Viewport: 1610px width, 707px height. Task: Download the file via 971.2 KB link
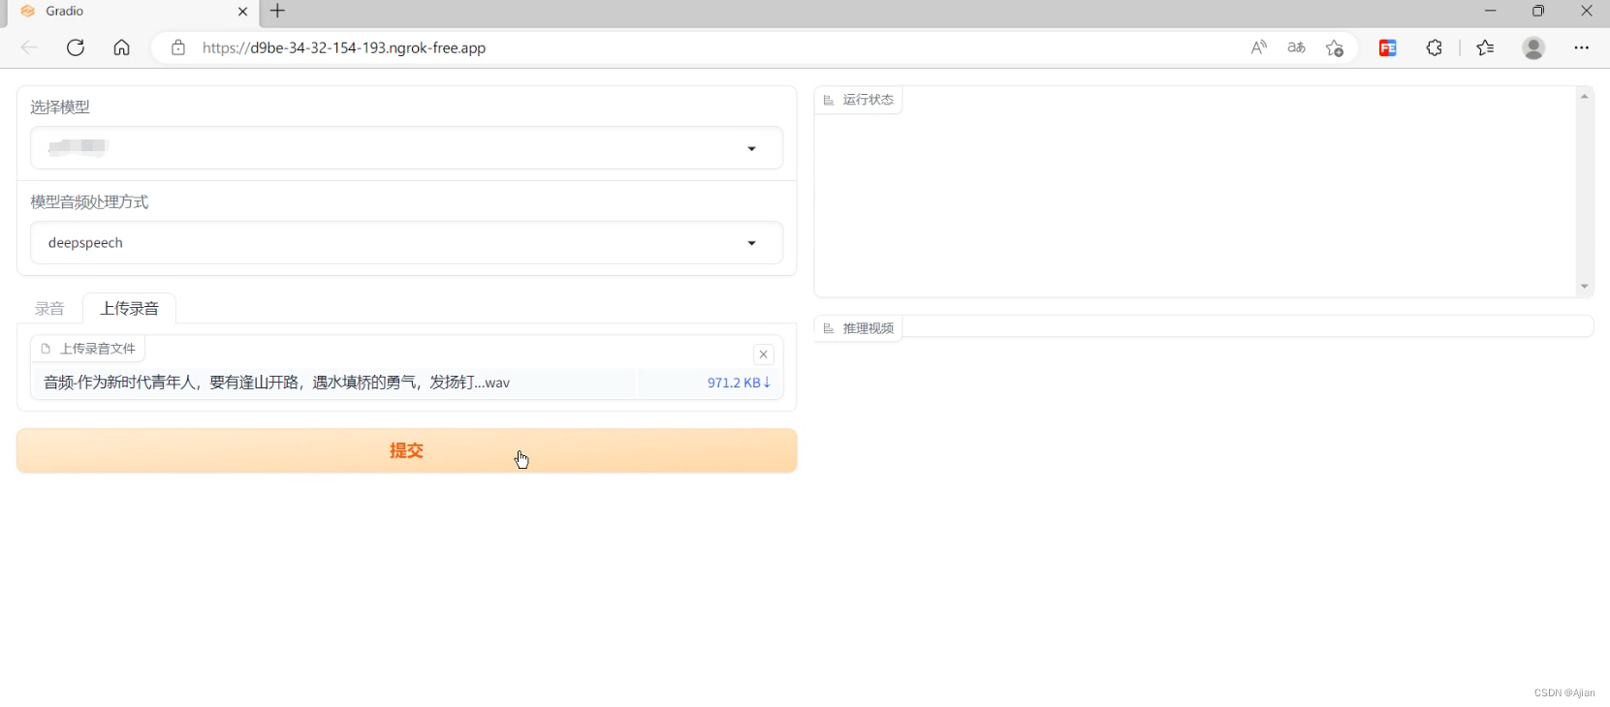[x=739, y=383]
